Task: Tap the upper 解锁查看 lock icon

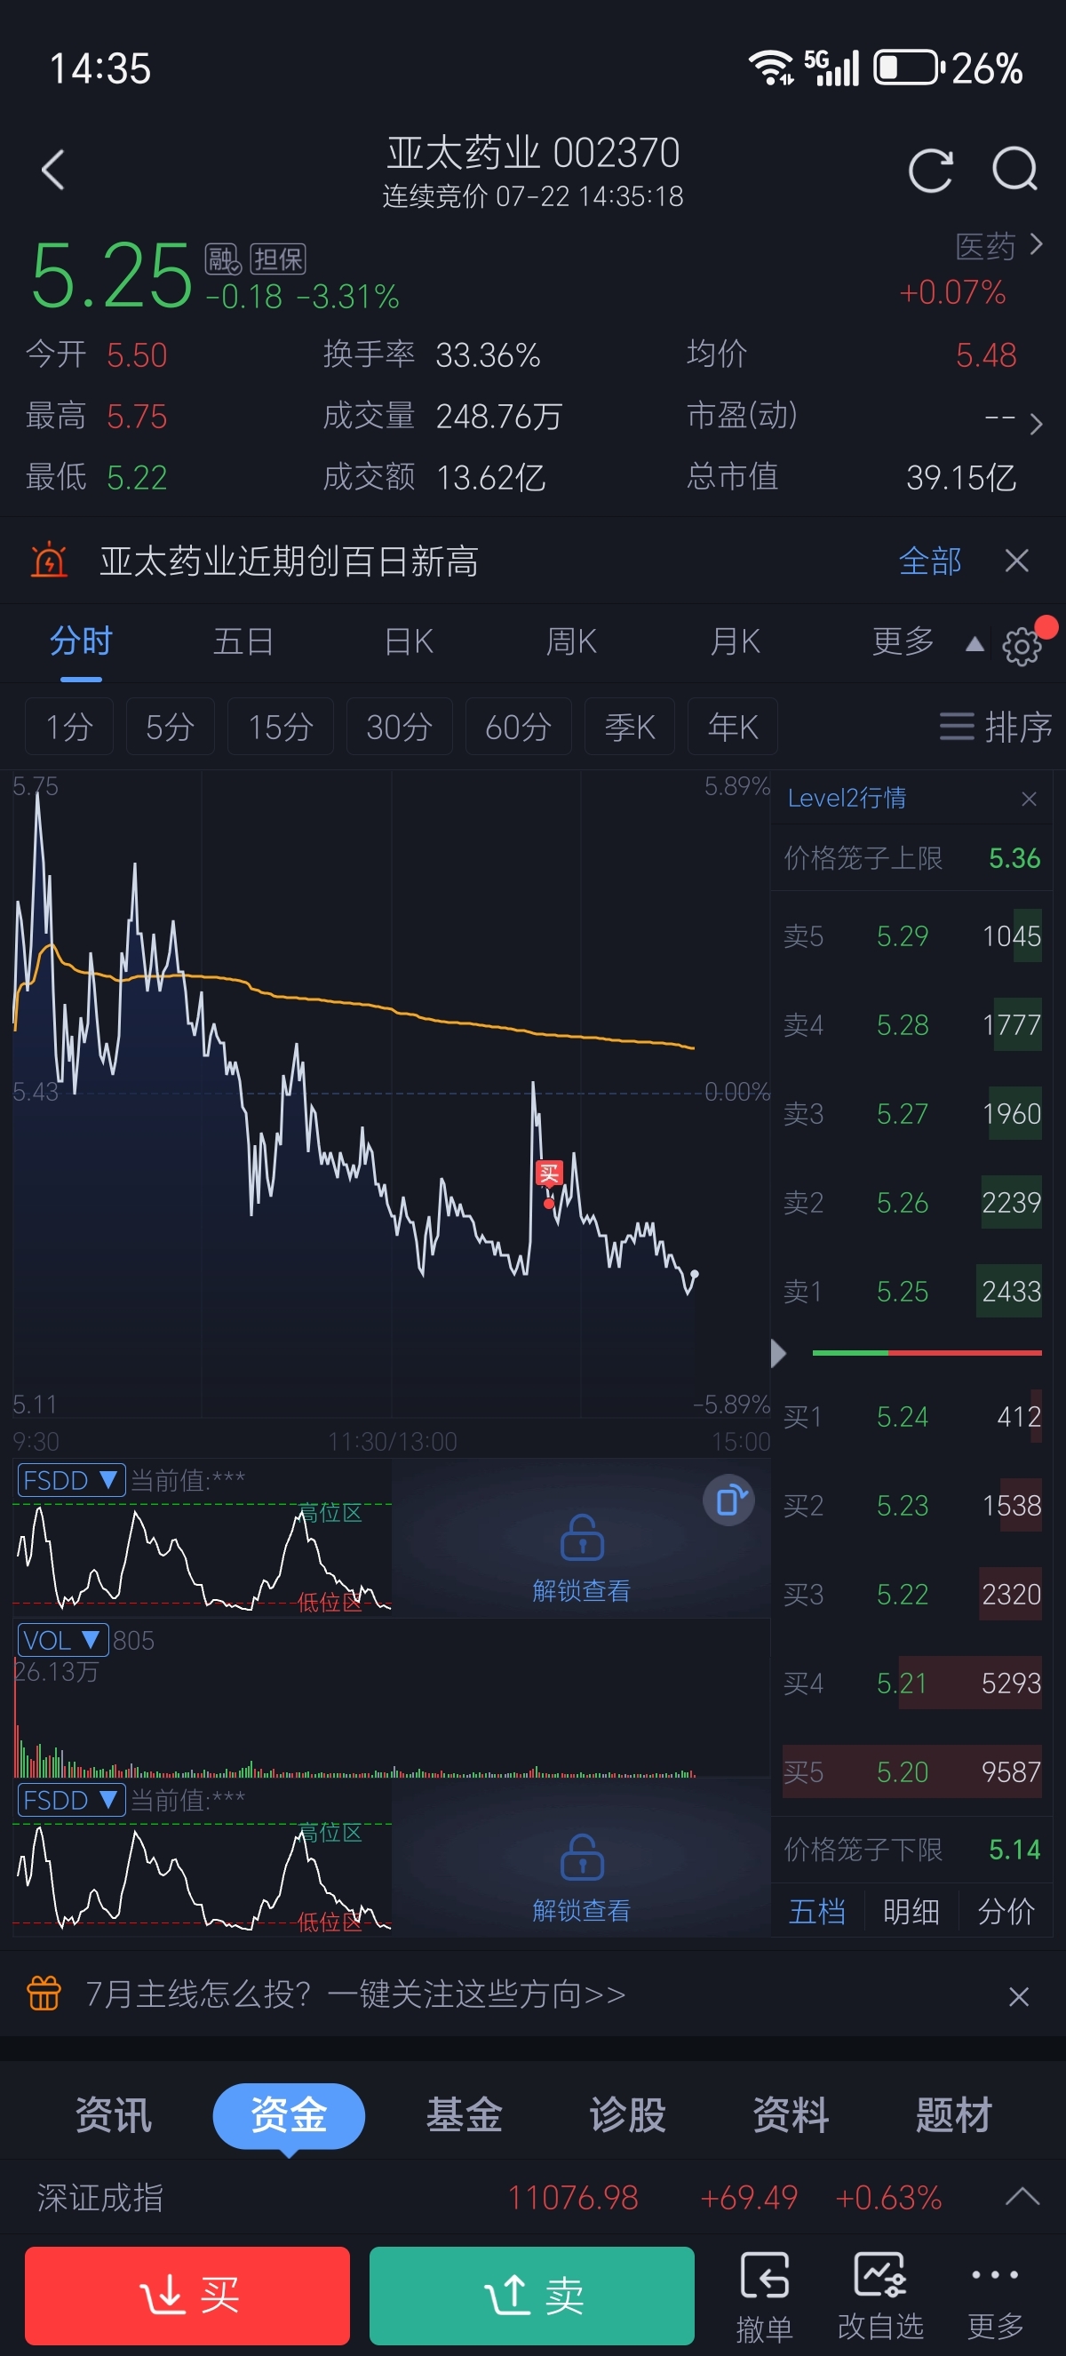Action: tap(583, 1537)
